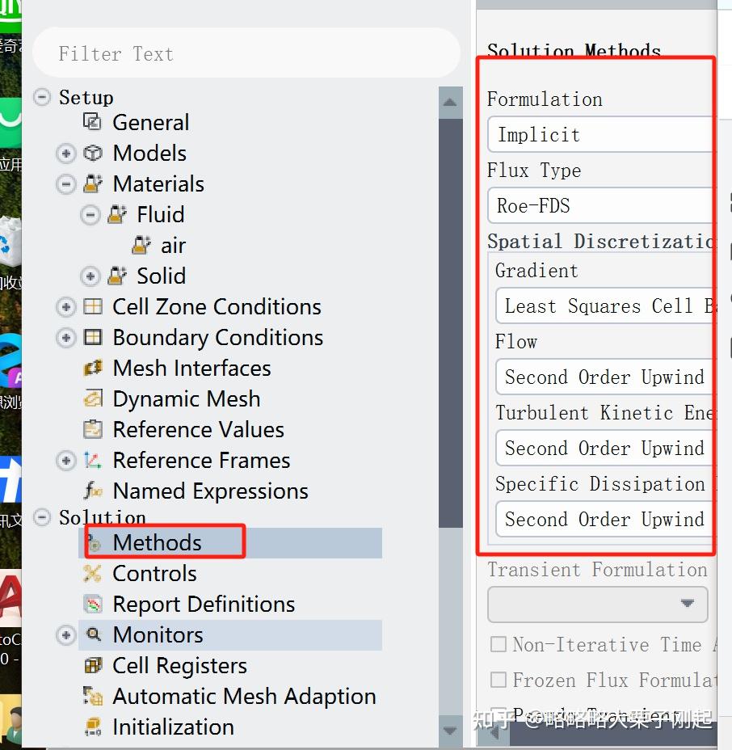Enable Non-Iterative Time Advancement checkbox
732x750 pixels.
point(499,644)
